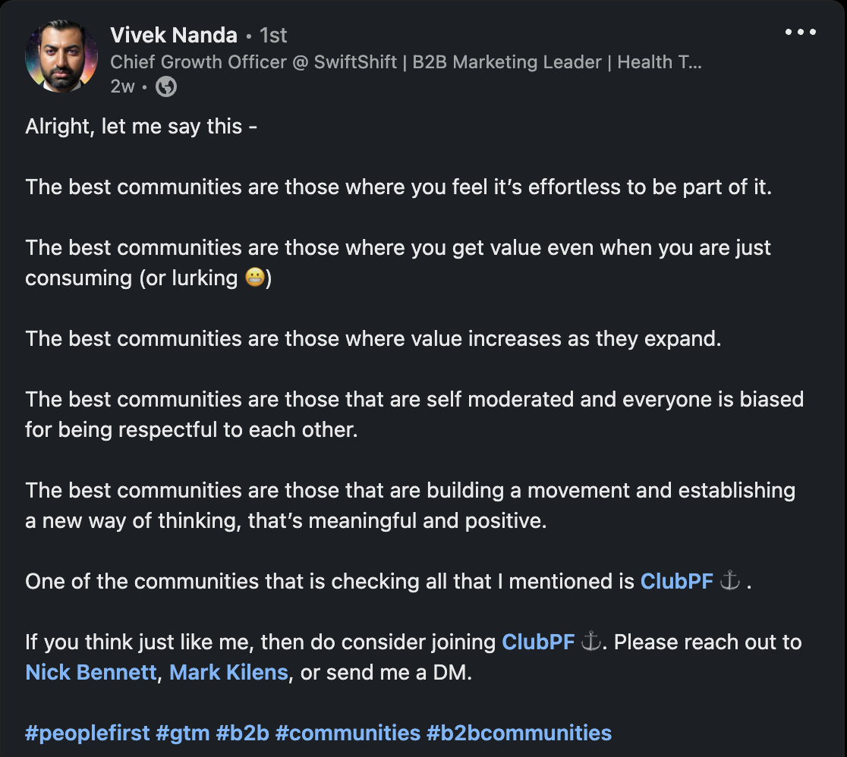Click anchor emoji ending the "I mentioned" sentence

pos(729,582)
